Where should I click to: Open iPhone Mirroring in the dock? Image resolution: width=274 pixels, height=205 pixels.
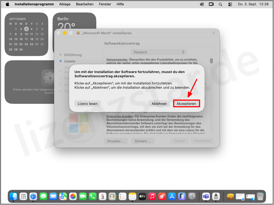[182, 197]
